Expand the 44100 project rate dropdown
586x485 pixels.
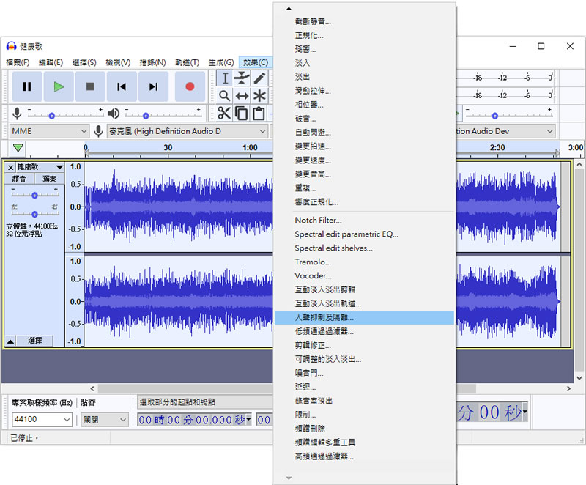[67, 420]
